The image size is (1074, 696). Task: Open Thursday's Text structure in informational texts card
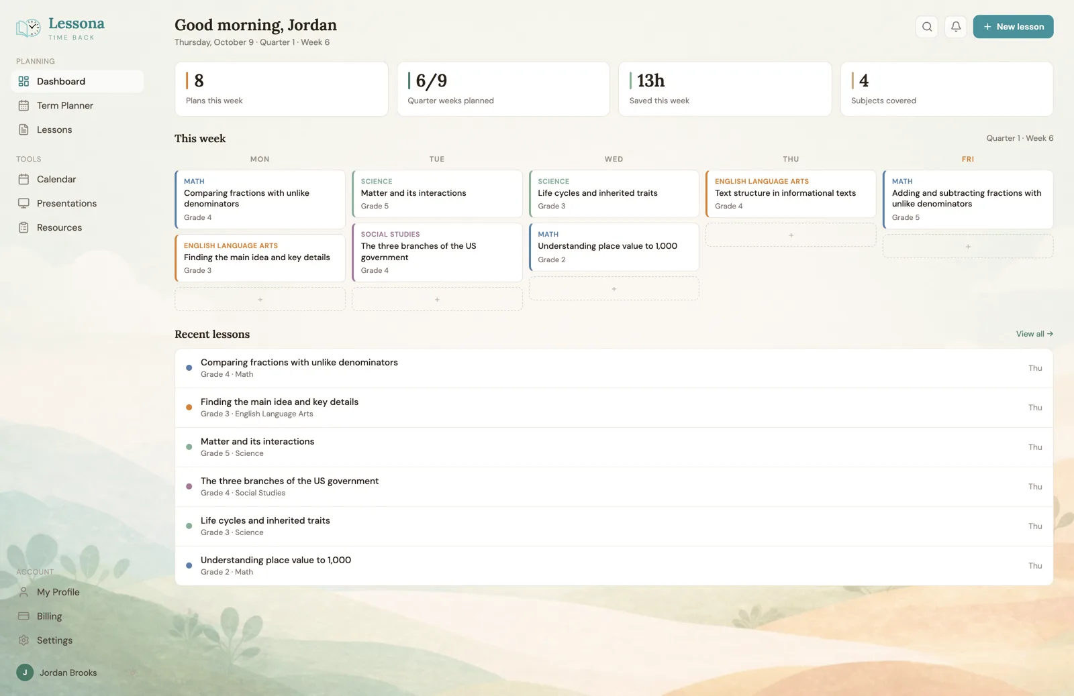coord(791,193)
